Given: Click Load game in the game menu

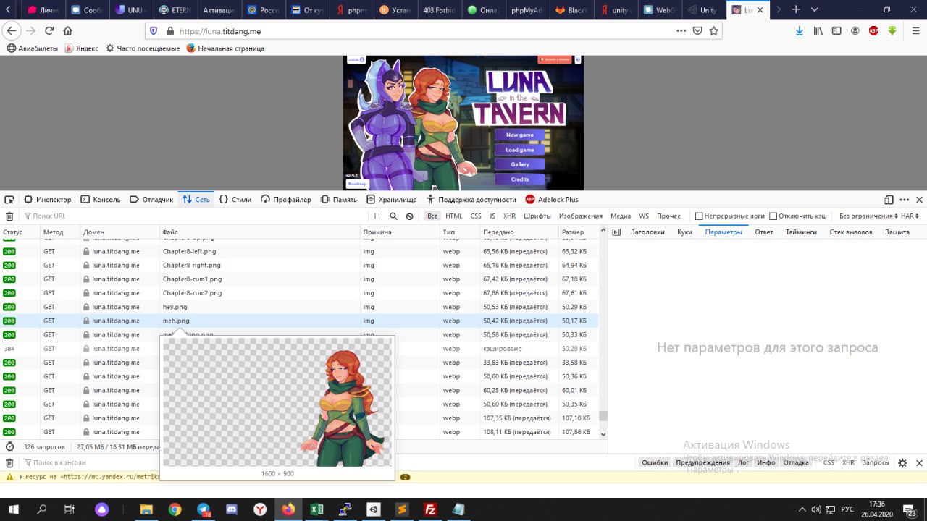Looking at the screenshot, I should (519, 150).
